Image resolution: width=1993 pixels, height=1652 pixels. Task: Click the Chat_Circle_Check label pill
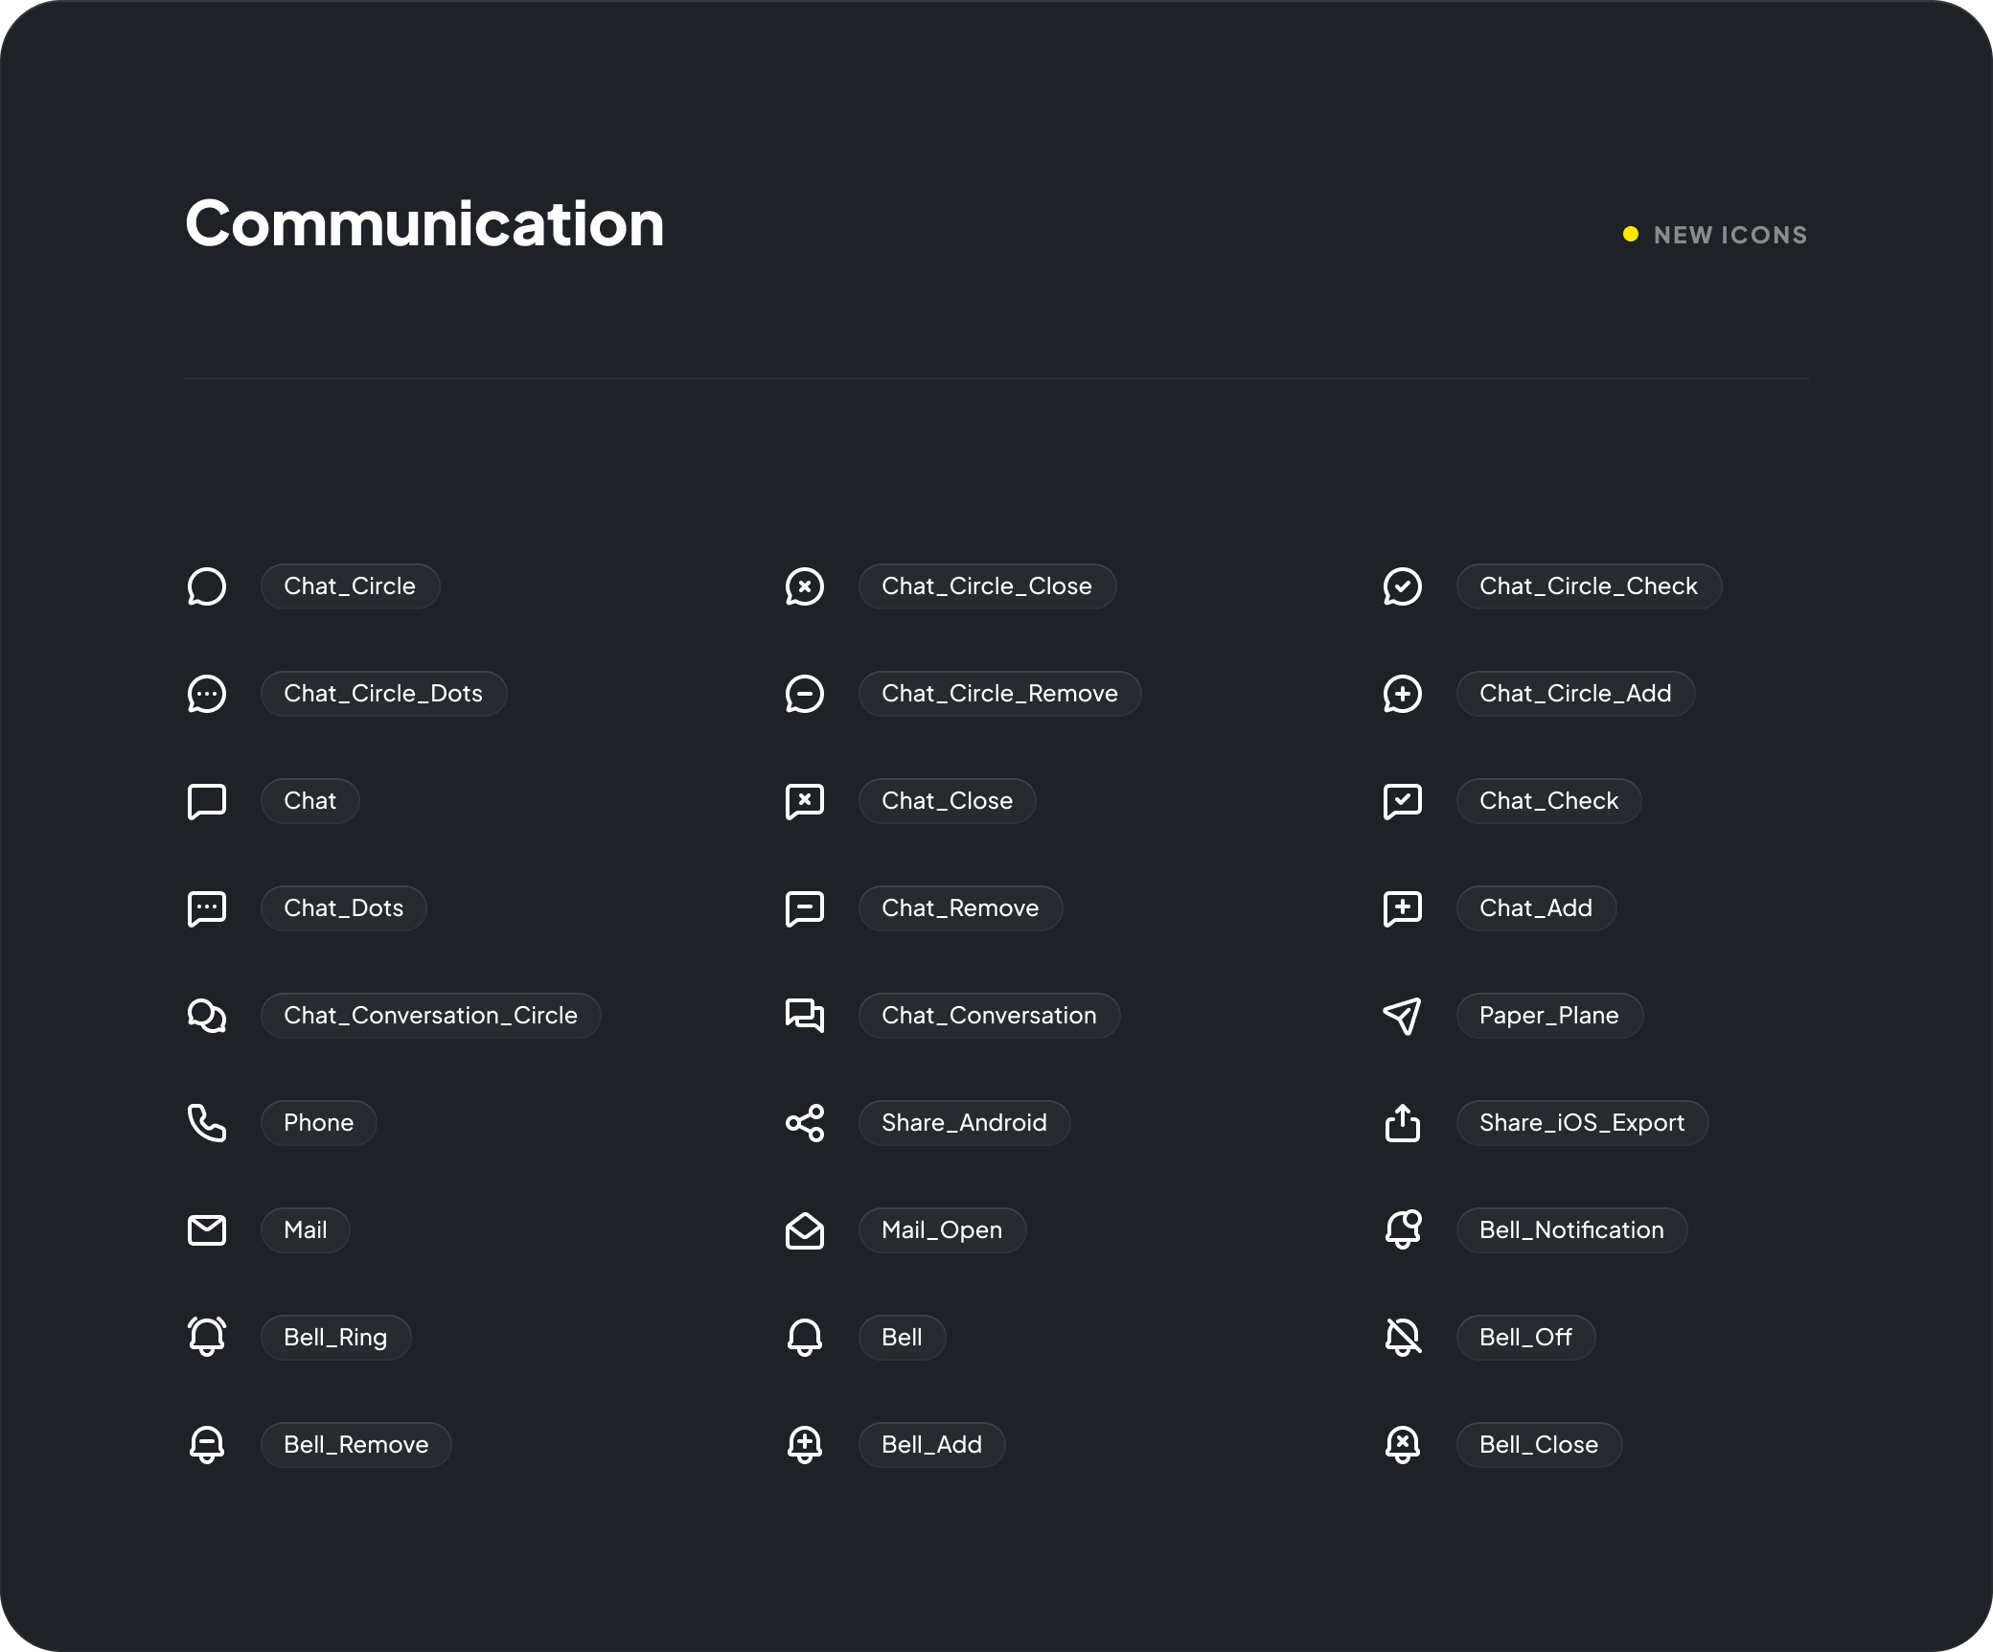tap(1589, 586)
